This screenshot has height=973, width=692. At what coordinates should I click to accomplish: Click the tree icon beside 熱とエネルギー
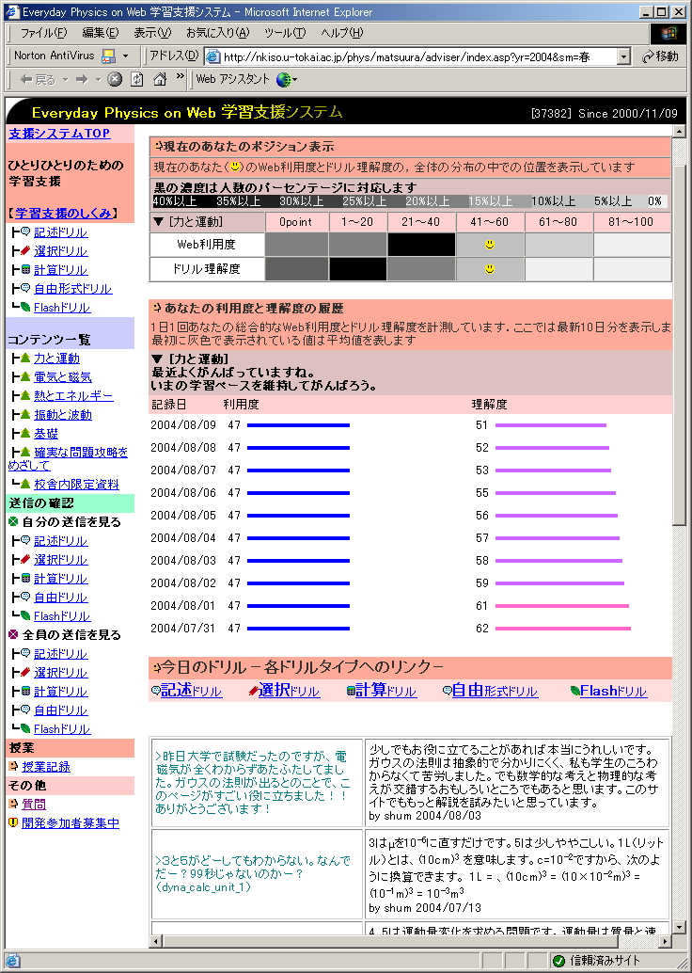(25, 396)
